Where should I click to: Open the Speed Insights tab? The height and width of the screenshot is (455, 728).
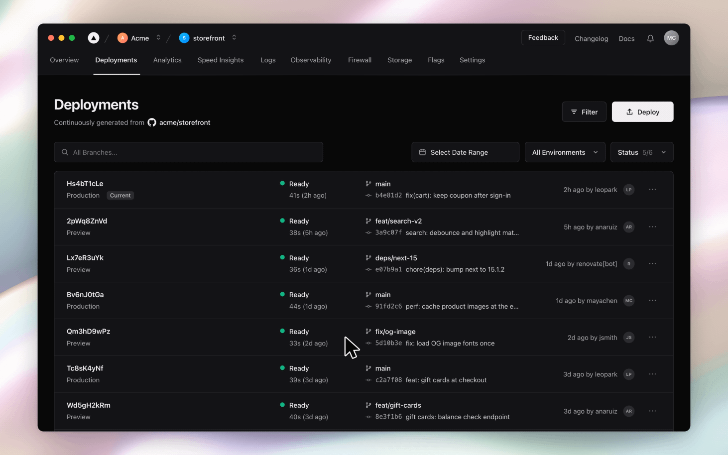(221, 60)
